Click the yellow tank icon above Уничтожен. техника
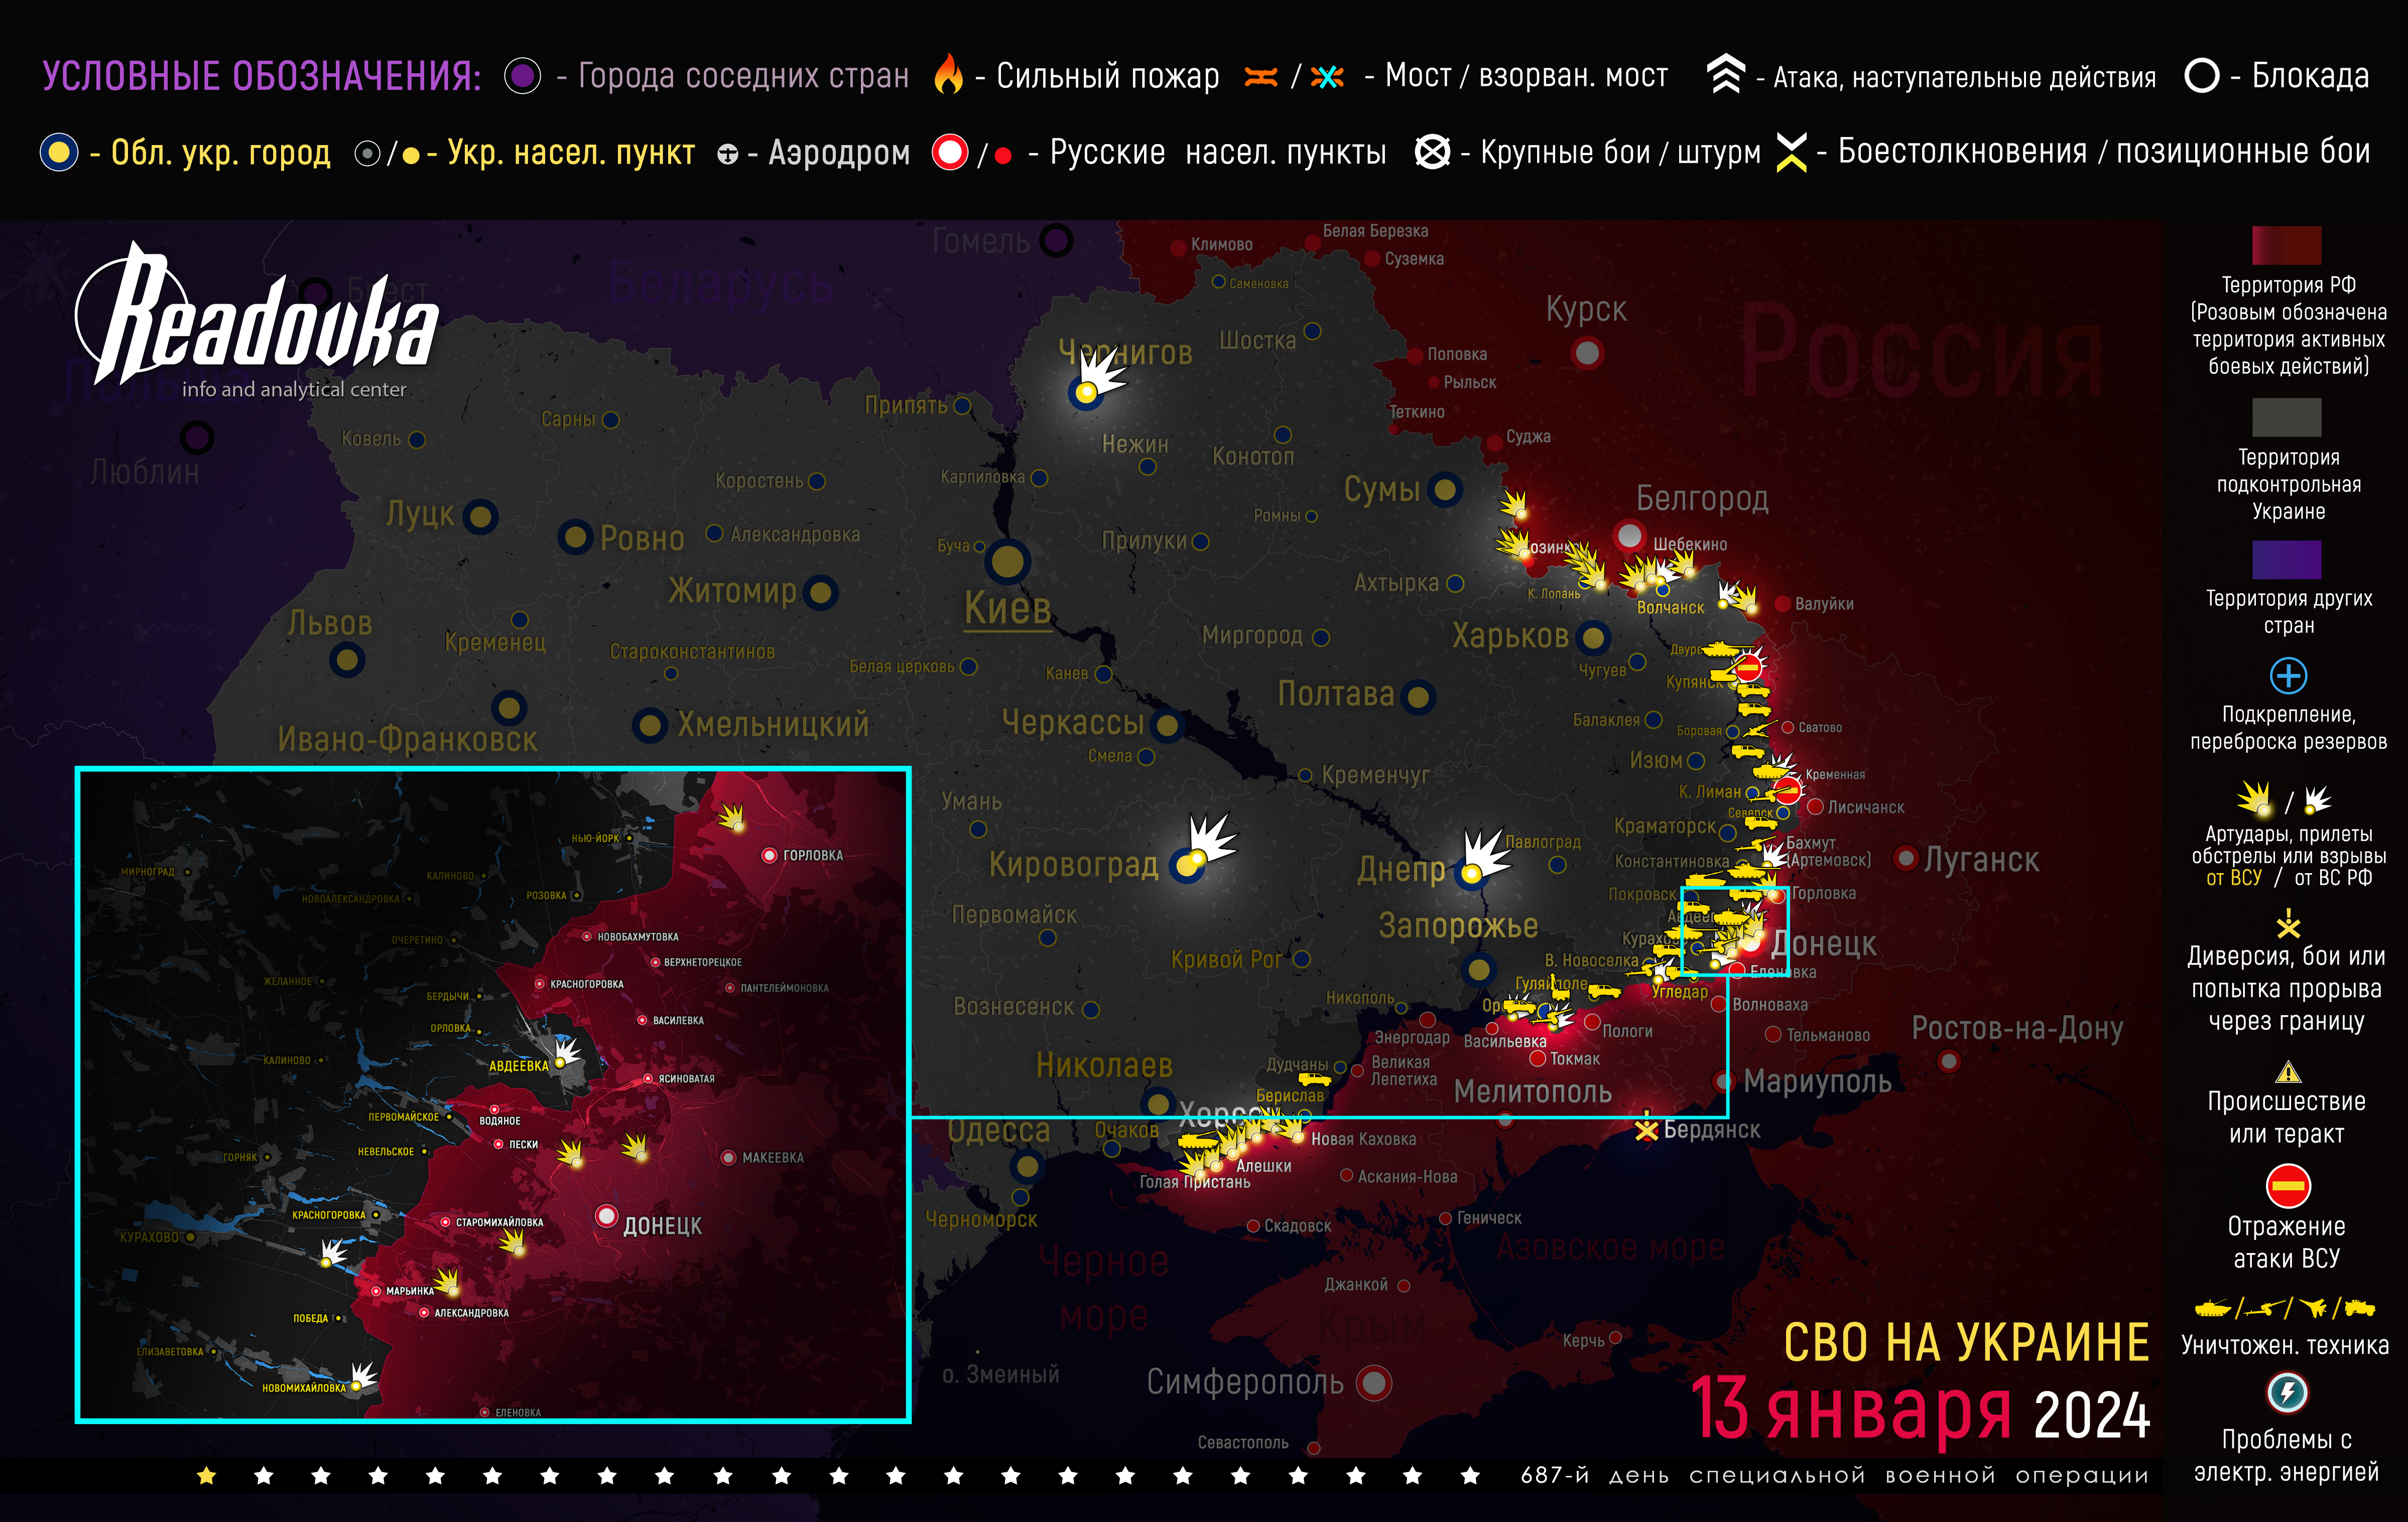Screen dimensions: 2408x1522 2213,1307
